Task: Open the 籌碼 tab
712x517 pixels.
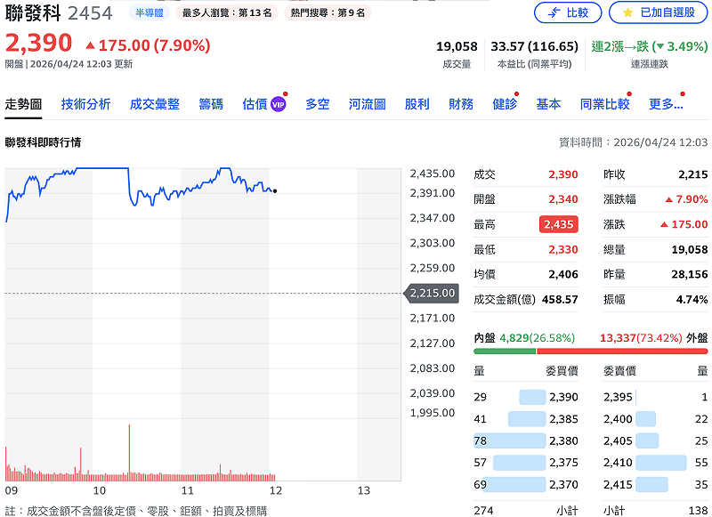Action: (x=211, y=102)
